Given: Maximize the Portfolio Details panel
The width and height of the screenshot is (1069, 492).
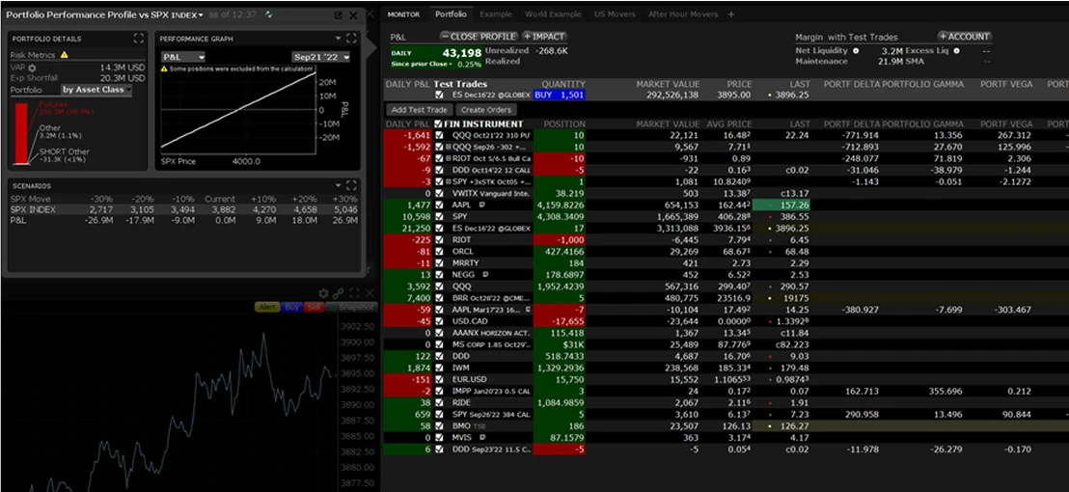Looking at the screenshot, I should [x=139, y=39].
